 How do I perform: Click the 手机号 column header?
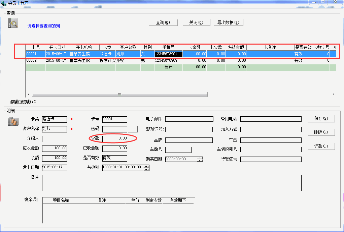click(x=169, y=47)
